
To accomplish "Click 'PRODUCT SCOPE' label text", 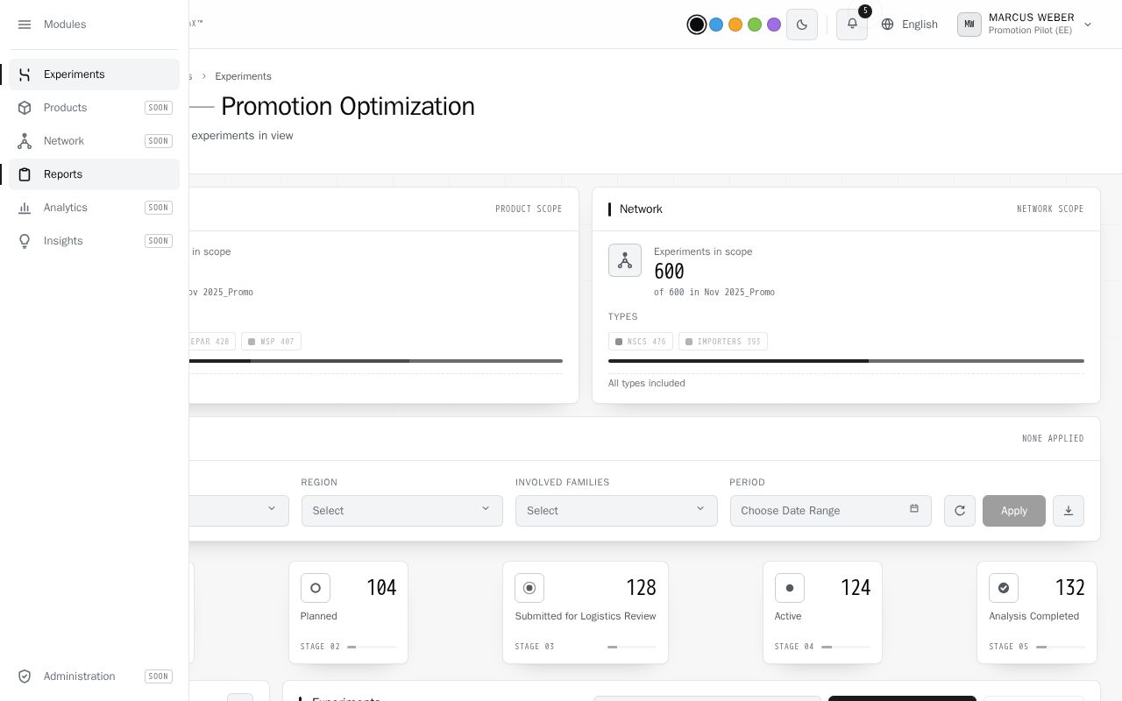I will [529, 209].
